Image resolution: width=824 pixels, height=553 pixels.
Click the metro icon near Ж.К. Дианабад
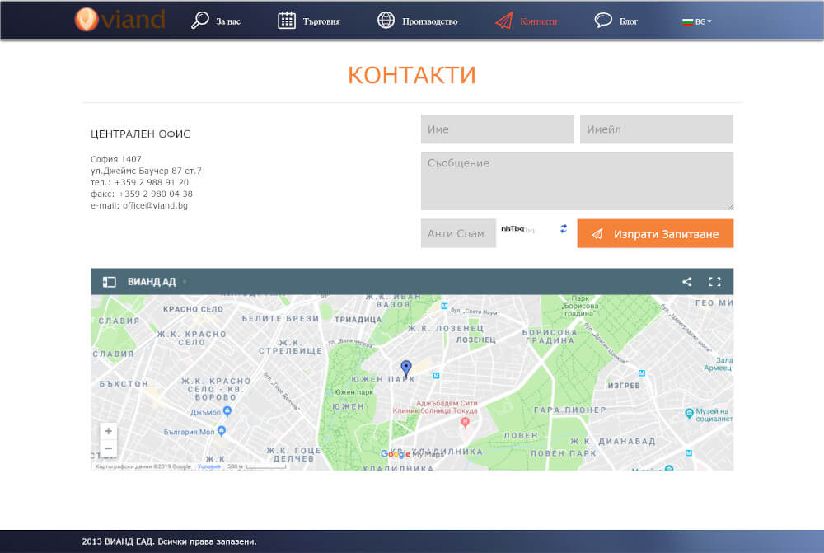pos(688,453)
